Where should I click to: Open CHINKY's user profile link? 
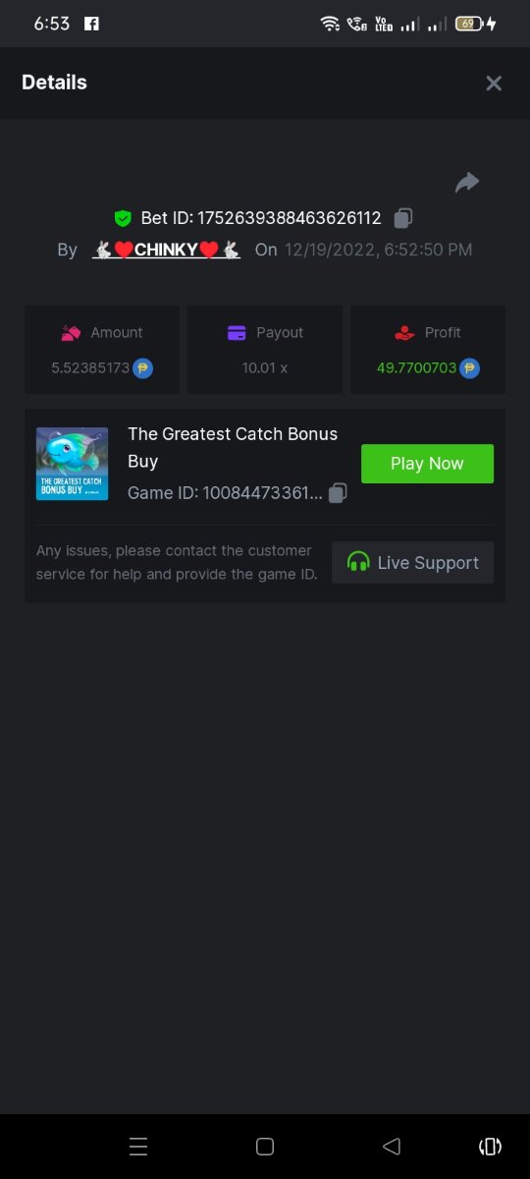coord(167,250)
